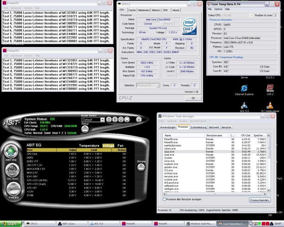Open the Windows Start button

click(11, 224)
